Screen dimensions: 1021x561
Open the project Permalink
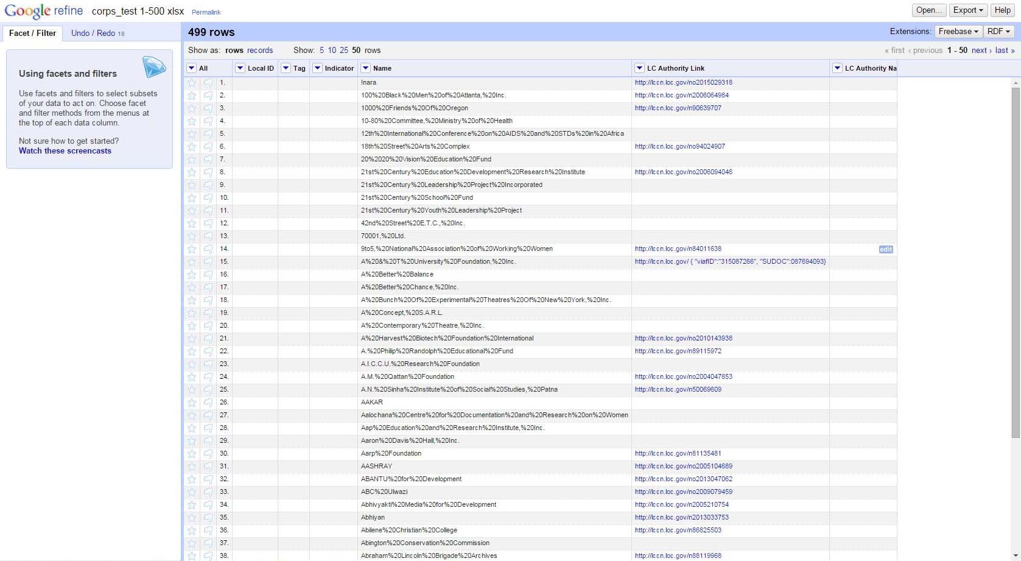206,12
